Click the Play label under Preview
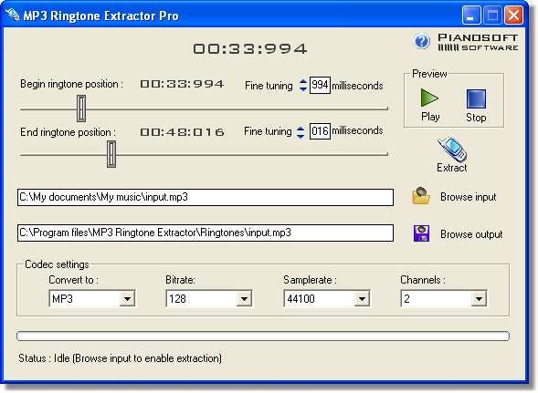The width and height of the screenshot is (538, 393). pos(430,117)
